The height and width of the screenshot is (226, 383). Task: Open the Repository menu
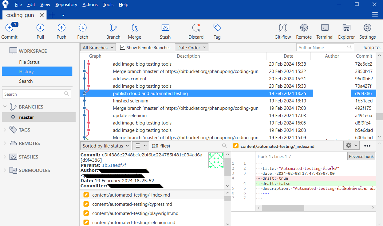point(66,5)
